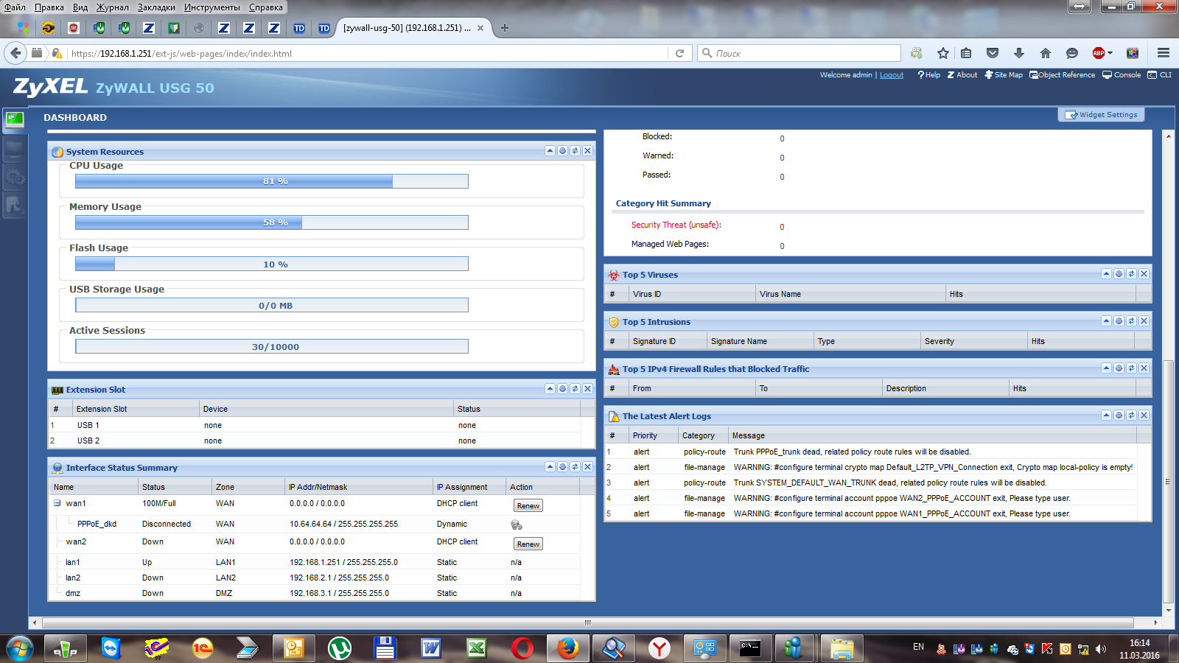
Task: Refresh the System Resources widget
Action: point(575,151)
